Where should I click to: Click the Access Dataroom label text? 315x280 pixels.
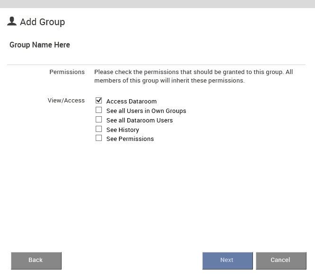coord(131,101)
